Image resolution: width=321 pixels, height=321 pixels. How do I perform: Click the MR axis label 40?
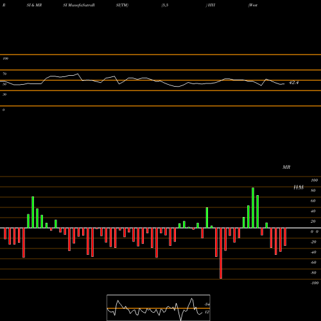coord(313,211)
